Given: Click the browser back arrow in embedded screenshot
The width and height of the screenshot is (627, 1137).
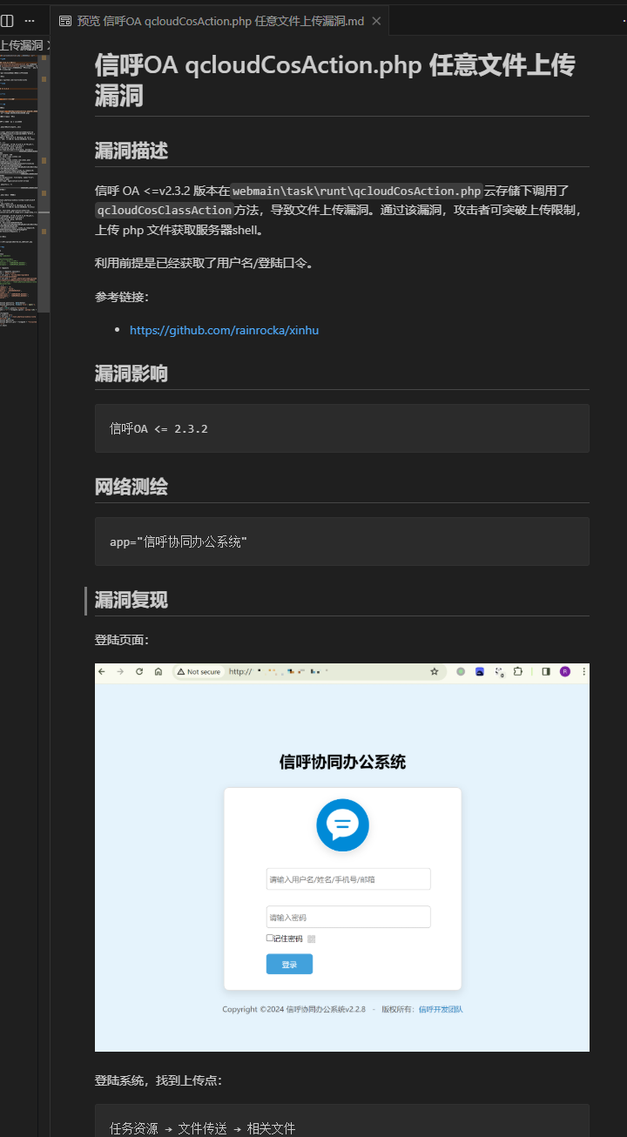Looking at the screenshot, I should (x=102, y=672).
